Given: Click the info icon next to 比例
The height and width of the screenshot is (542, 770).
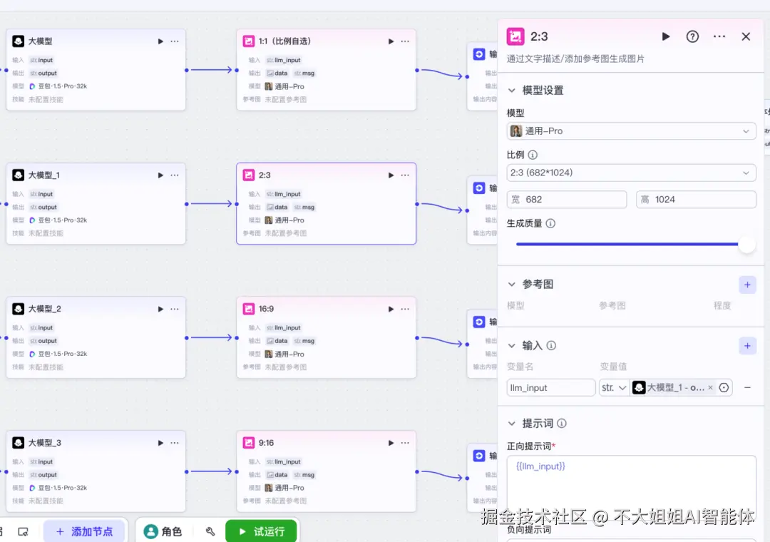Looking at the screenshot, I should pyautogui.click(x=533, y=155).
